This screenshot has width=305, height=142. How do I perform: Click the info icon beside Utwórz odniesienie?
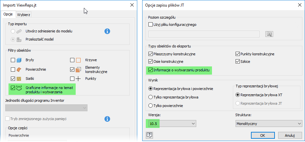pyautogui.click(x=107, y=31)
